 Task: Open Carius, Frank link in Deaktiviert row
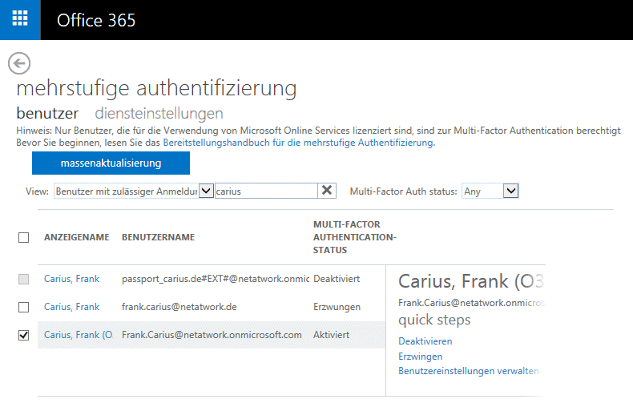[72, 279]
